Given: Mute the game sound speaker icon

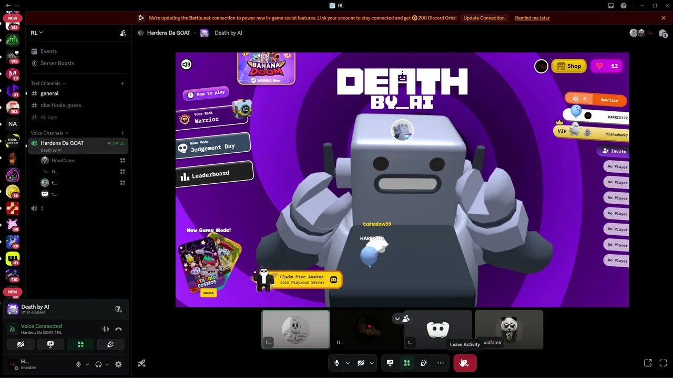Looking at the screenshot, I should point(186,65).
